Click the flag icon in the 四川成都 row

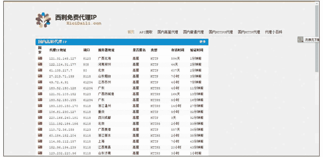click(x=40, y=117)
